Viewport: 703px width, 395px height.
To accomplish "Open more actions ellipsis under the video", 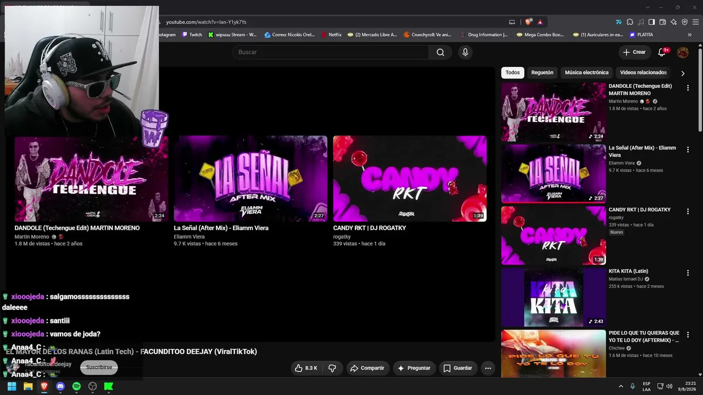I will 488,368.
